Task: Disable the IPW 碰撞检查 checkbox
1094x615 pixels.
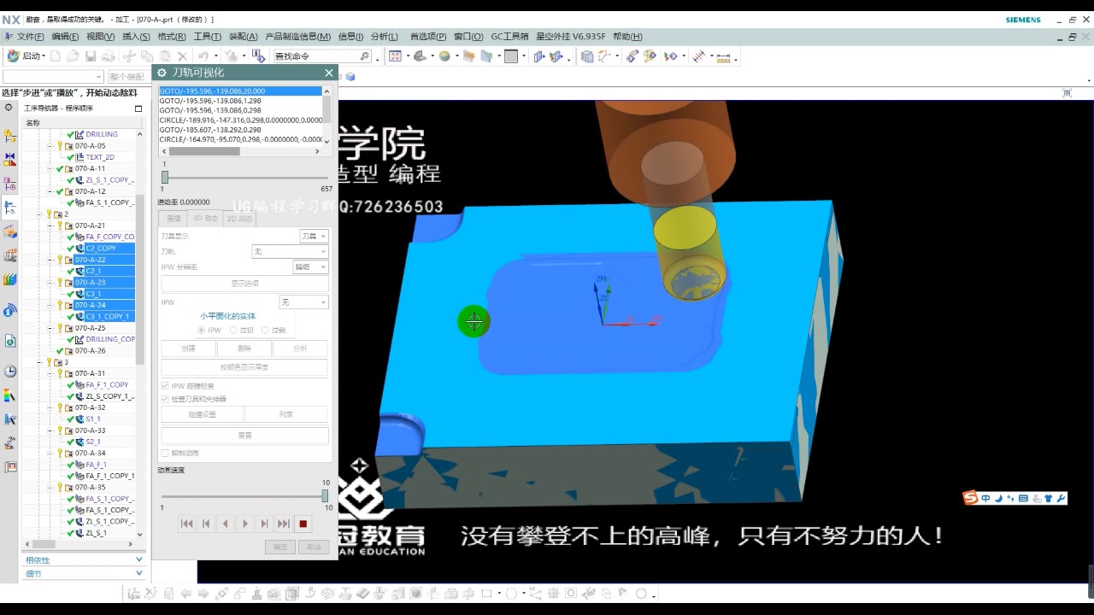Action: coord(162,386)
